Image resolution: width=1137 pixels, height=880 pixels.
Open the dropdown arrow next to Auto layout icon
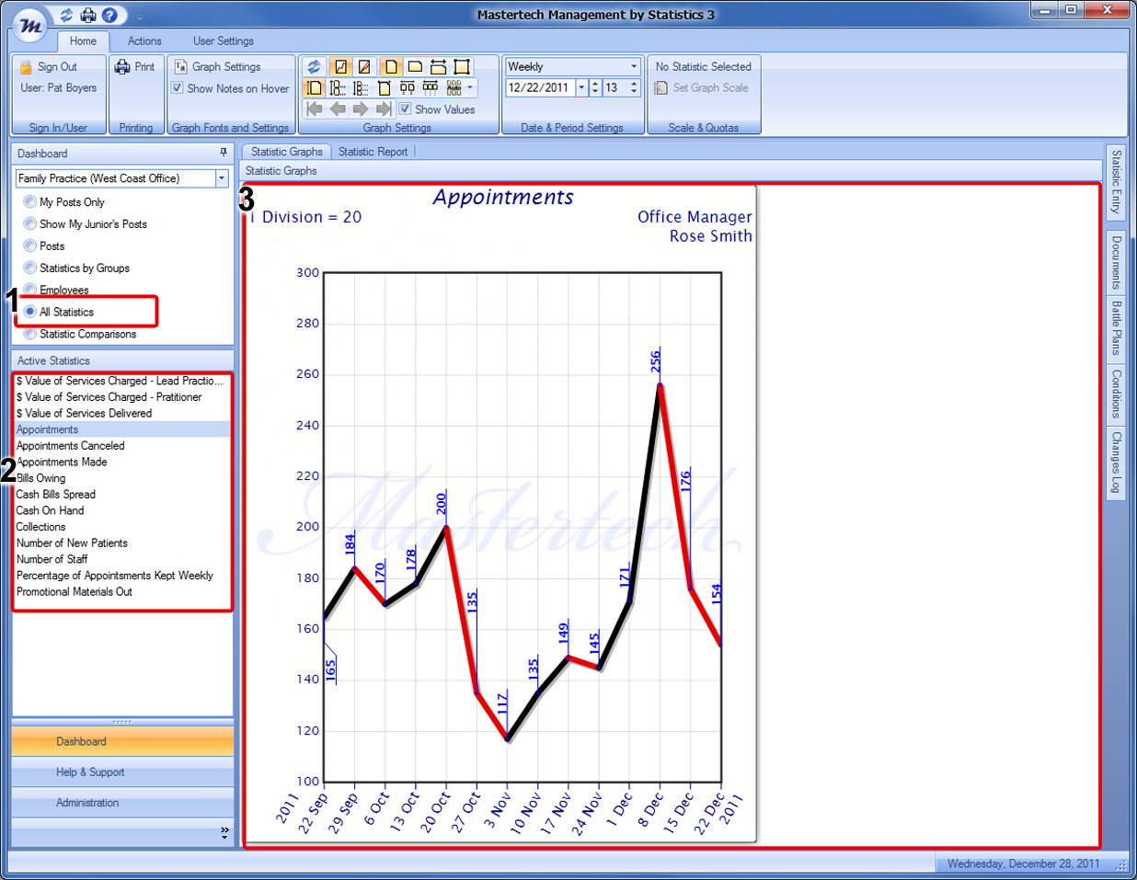[x=471, y=88]
